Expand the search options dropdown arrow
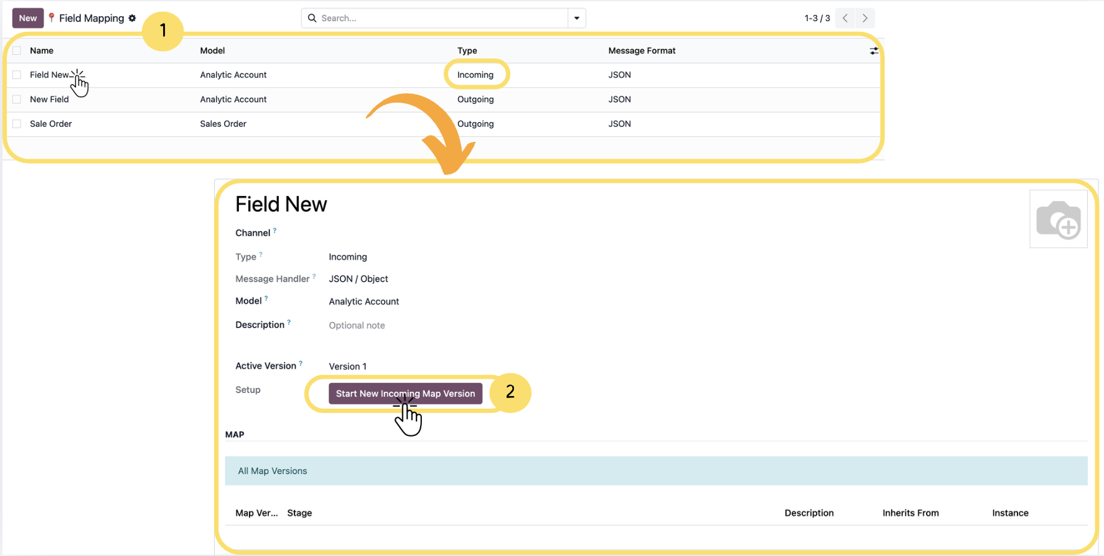The height and width of the screenshot is (556, 1104). click(577, 18)
